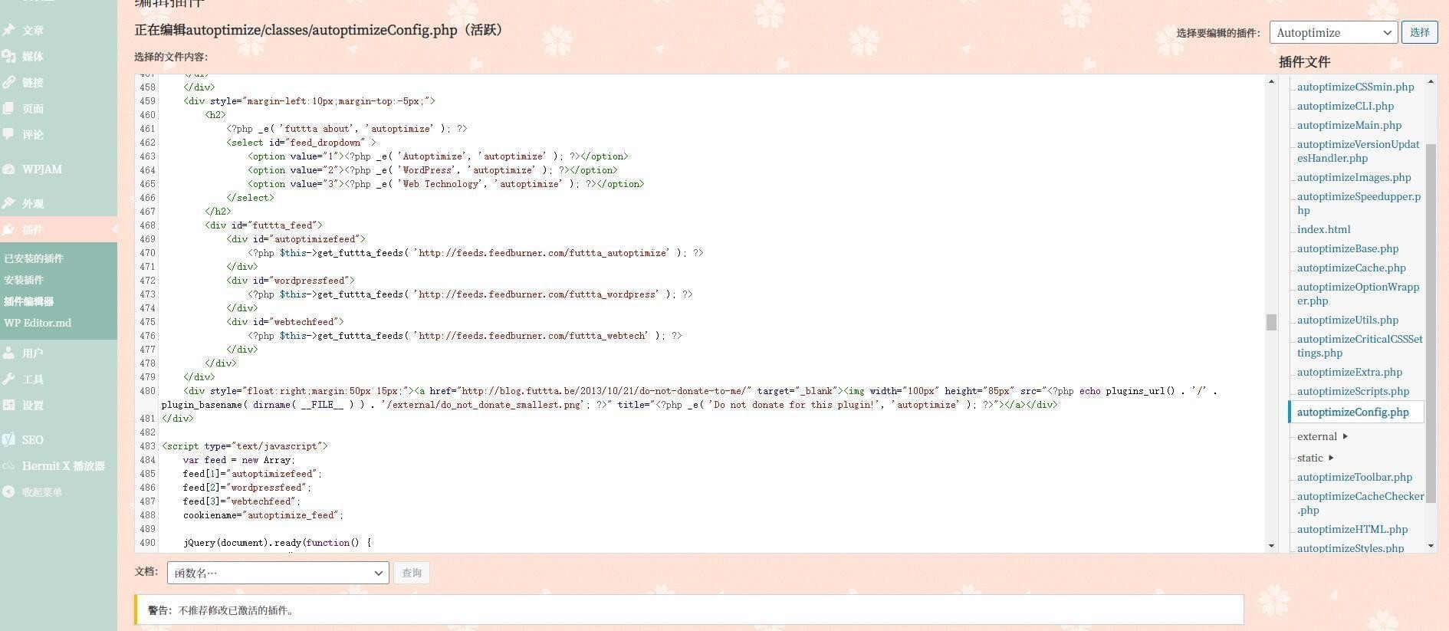Open autoptimizeExtra.php file

tap(1349, 372)
